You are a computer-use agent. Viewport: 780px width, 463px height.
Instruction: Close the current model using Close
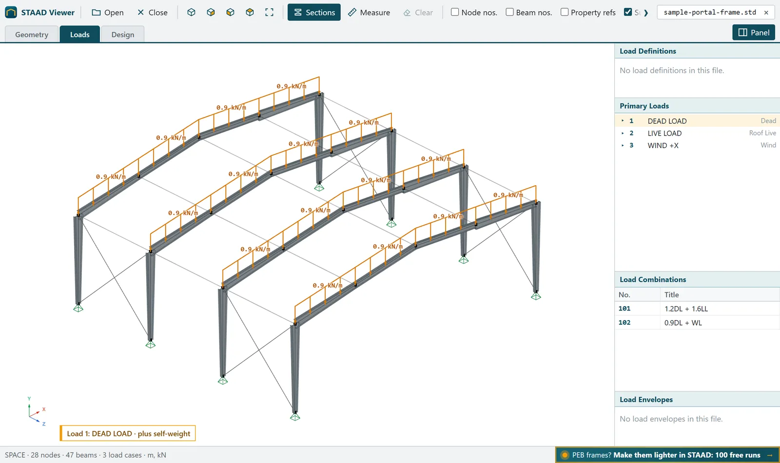coord(152,12)
